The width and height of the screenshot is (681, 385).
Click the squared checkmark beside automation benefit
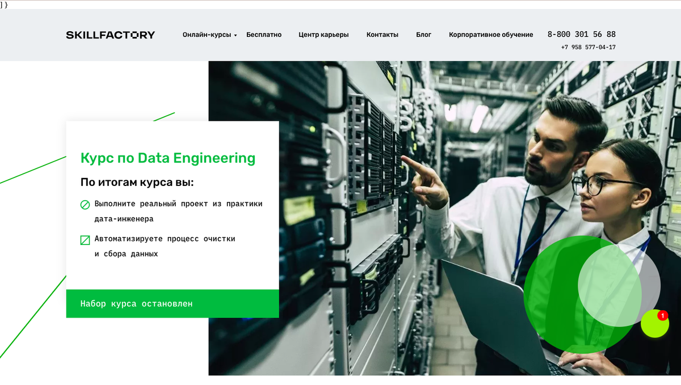click(x=85, y=239)
